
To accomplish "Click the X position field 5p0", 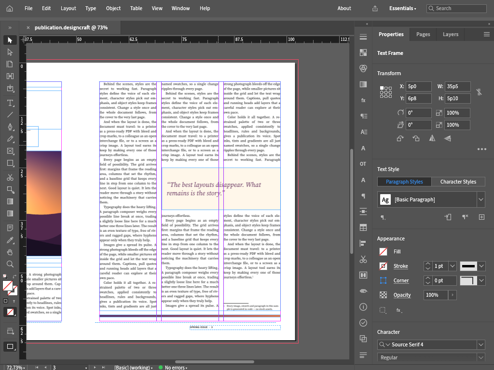I will [x=418, y=86].
